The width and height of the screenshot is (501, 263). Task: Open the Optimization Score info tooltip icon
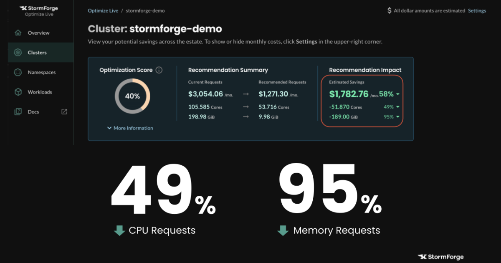click(x=159, y=70)
